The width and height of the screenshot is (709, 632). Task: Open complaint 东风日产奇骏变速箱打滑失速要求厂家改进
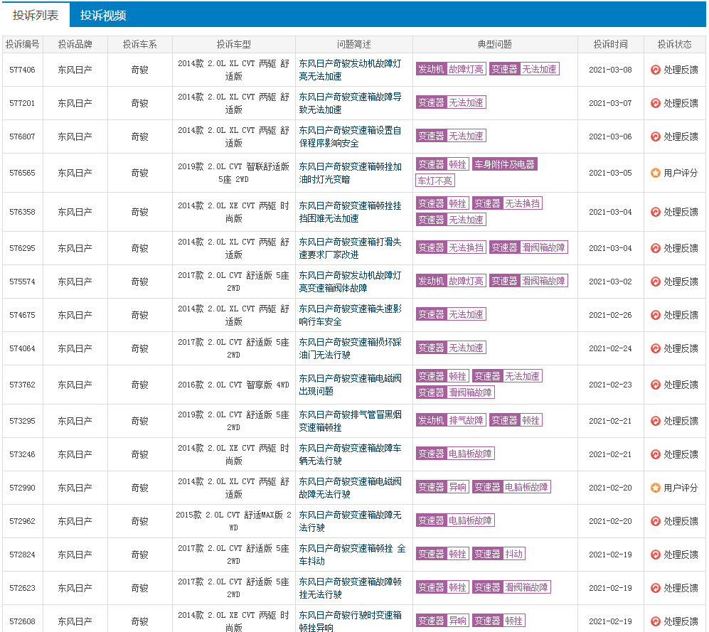point(350,248)
